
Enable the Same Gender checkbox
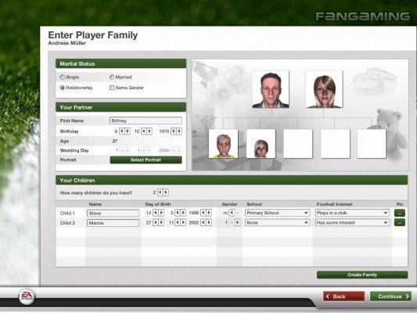tap(112, 88)
